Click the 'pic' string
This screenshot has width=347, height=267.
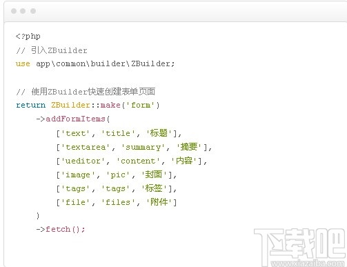(118, 175)
